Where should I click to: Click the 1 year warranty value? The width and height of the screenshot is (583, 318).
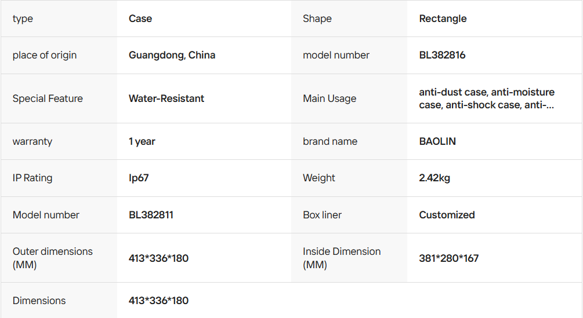[x=142, y=141]
